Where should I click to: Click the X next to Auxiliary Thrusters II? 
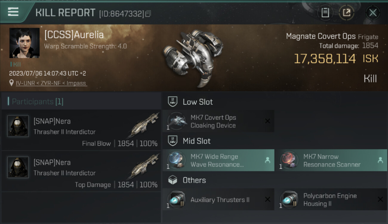point(268,199)
